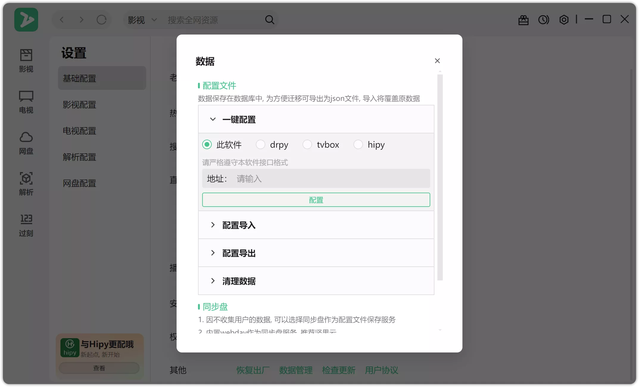Refresh the page with the reload icon
This screenshot has width=639, height=387.
(101, 19)
